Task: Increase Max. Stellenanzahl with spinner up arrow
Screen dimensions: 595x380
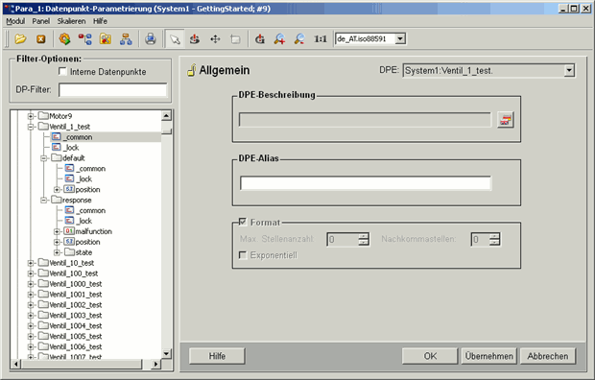Action: 364,236
